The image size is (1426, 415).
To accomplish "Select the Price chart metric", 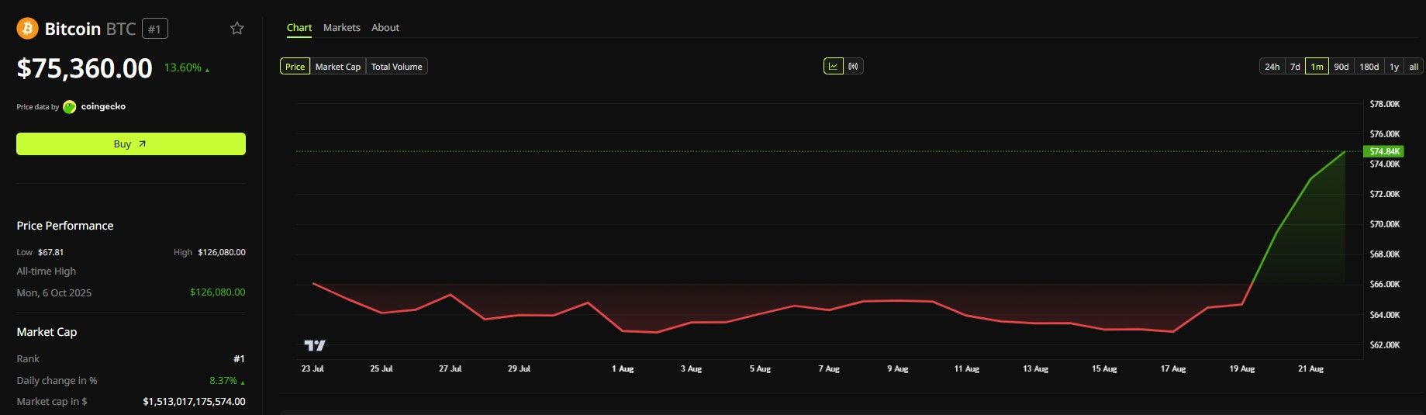I will coord(295,67).
